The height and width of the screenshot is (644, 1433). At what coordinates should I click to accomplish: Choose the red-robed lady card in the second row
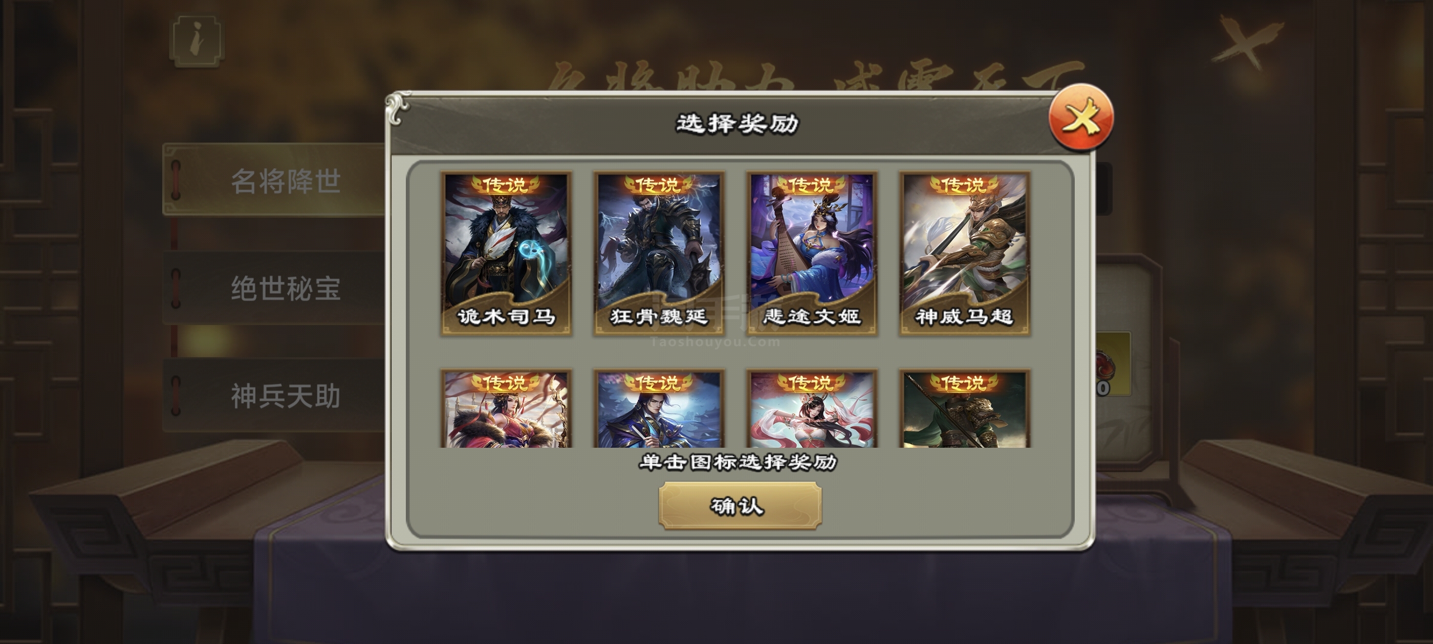506,409
